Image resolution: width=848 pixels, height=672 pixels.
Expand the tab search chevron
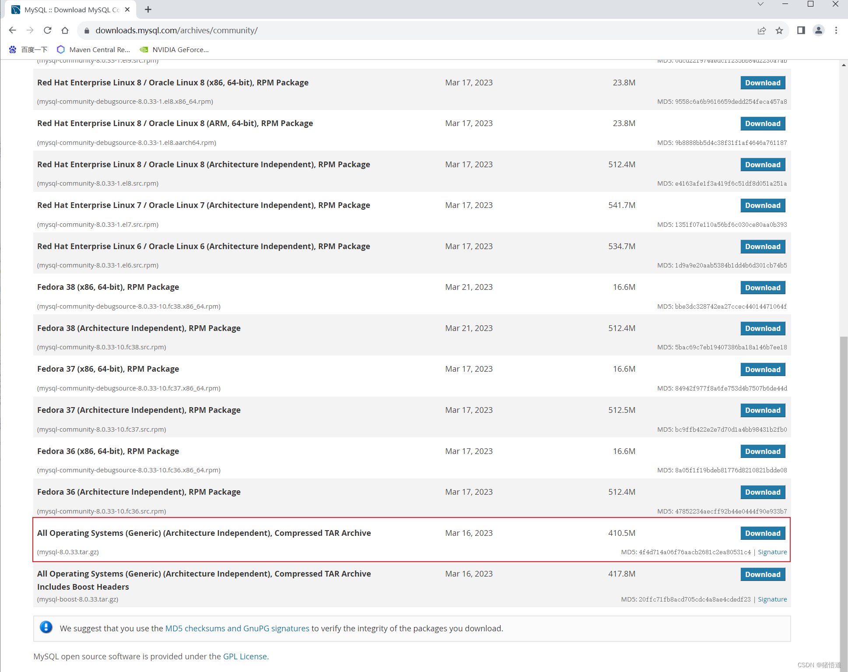pos(760,4)
